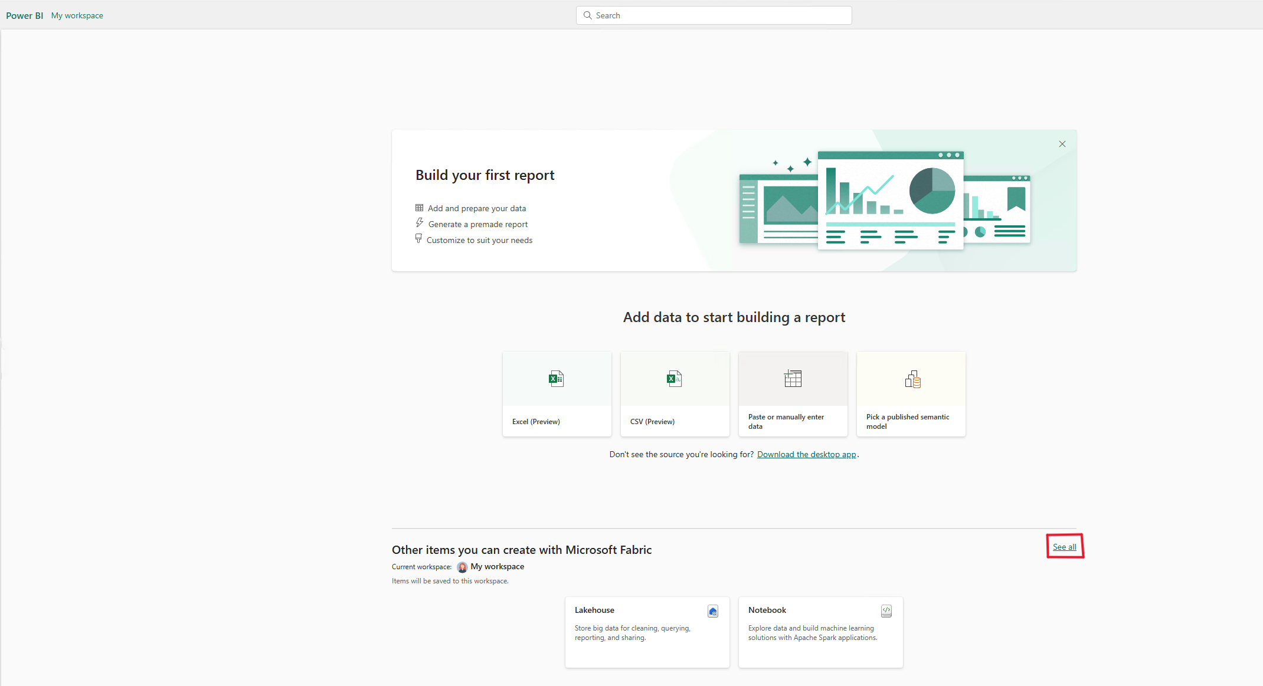Click the Generate a premade report option
This screenshot has height=686, width=1263.
(477, 223)
